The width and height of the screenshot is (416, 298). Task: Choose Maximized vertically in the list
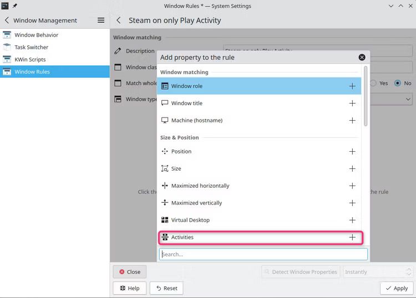click(x=259, y=203)
